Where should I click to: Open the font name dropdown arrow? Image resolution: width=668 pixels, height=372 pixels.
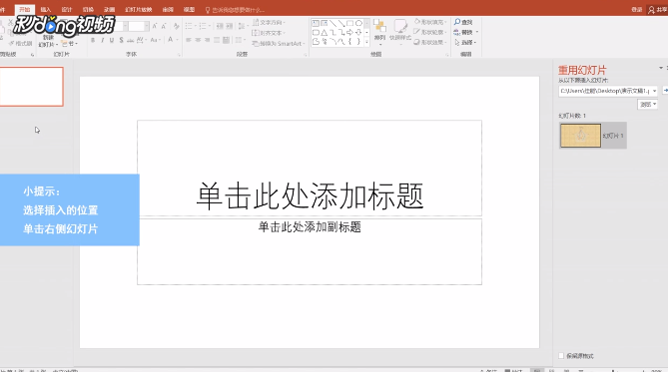[126, 26]
